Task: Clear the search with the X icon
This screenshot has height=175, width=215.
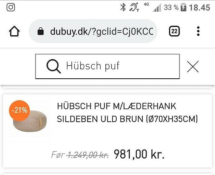Action: point(193,67)
